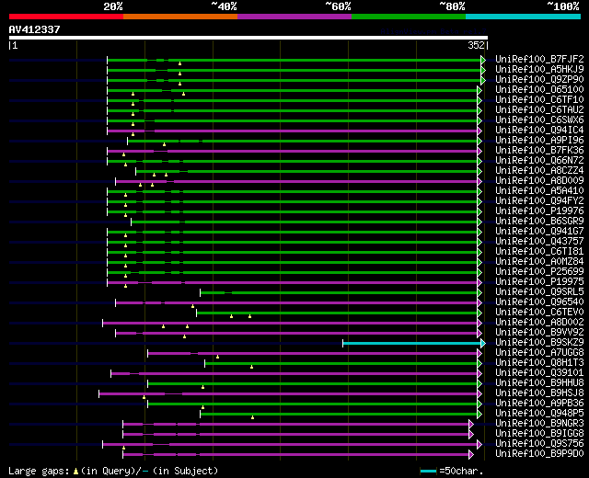Click the green alignment bar for Q9SRL5

[339, 292]
